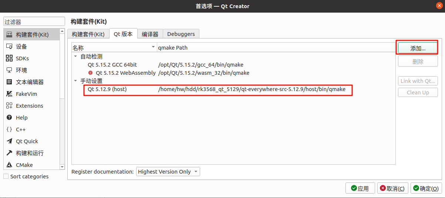Open the 构建和运行 hammer icon
Screen dimensions: 445x198
click(9, 153)
